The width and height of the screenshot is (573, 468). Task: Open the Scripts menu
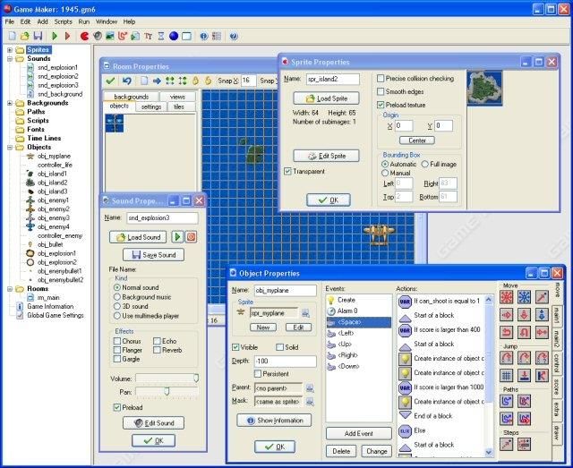[63, 21]
